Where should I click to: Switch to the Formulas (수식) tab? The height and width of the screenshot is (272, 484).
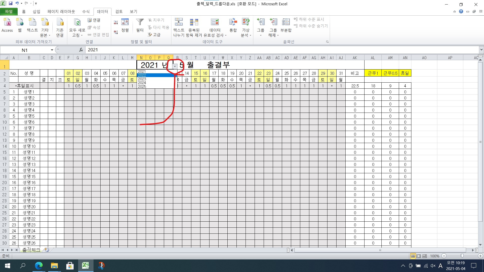pyautogui.click(x=86, y=12)
